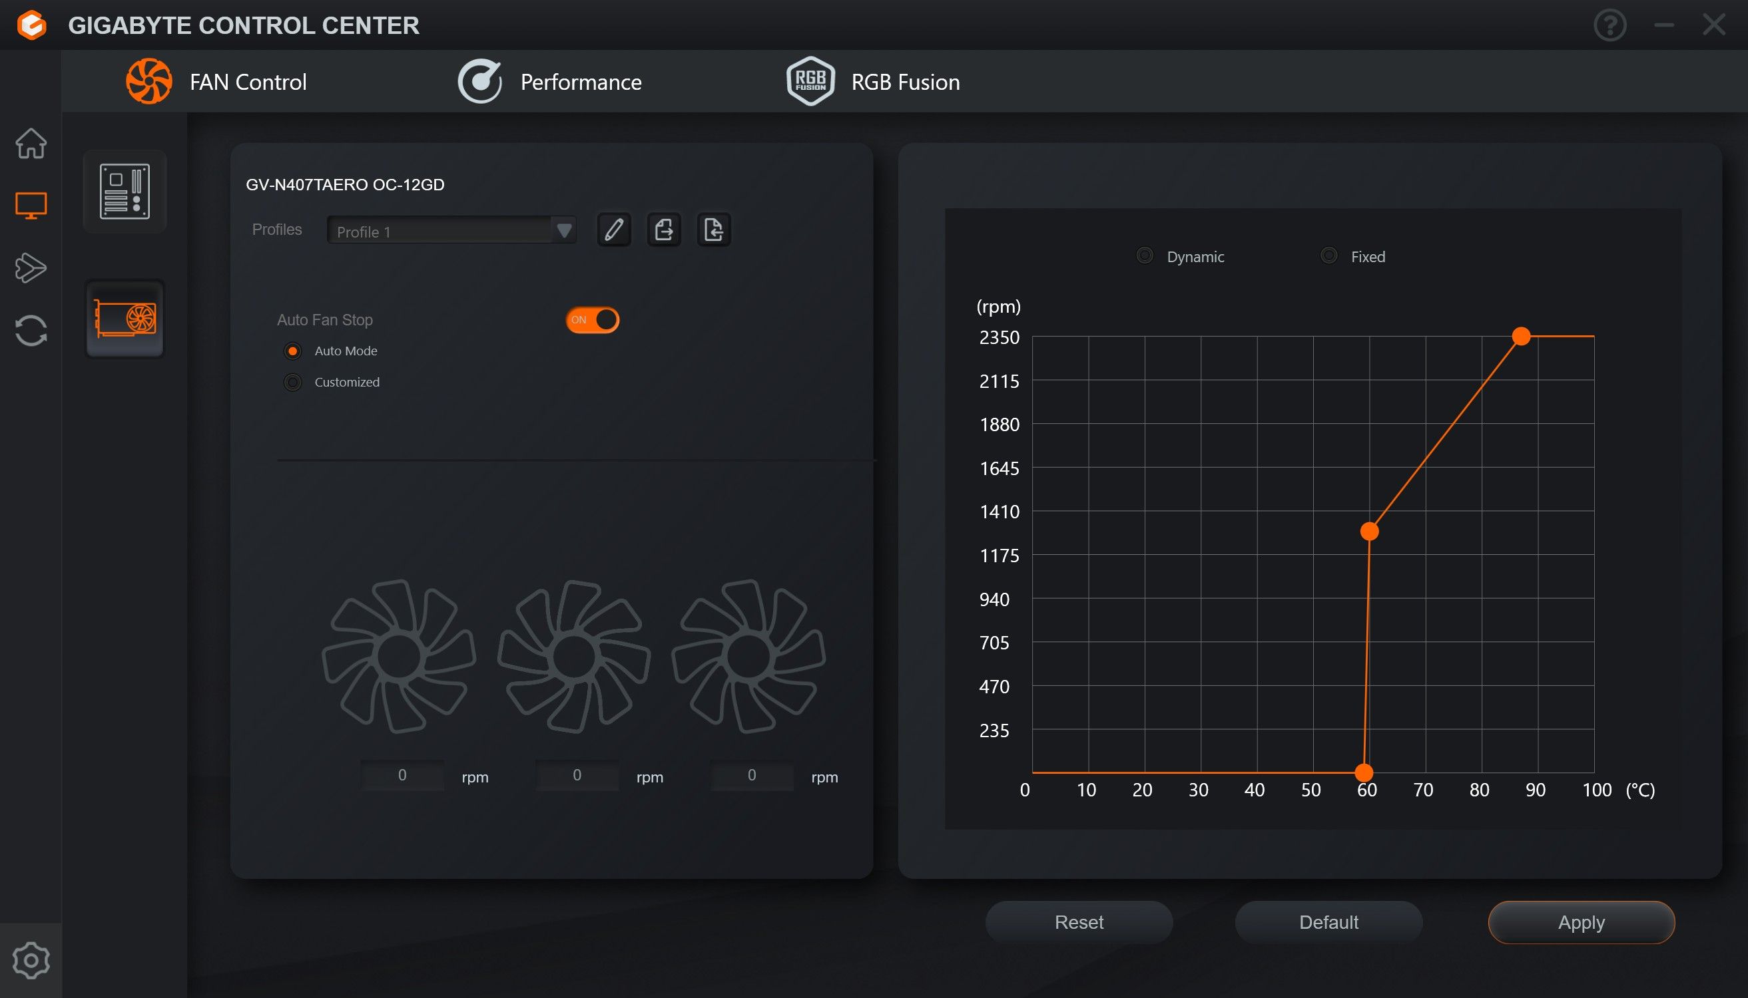Open the help question mark icon

[x=1609, y=25]
